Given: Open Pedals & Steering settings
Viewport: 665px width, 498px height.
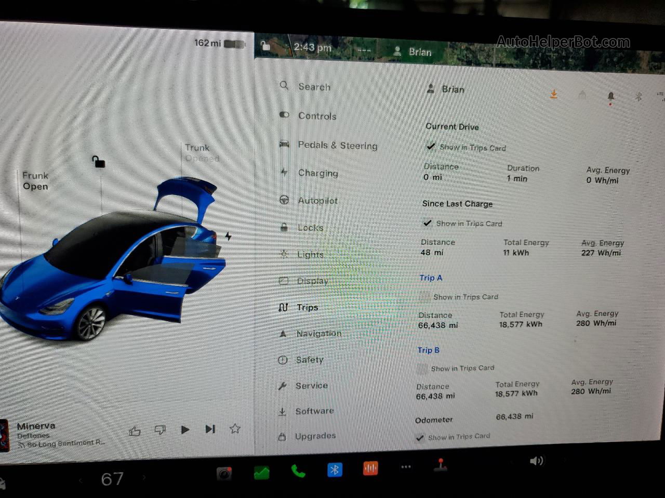Looking at the screenshot, I should 328,145.
